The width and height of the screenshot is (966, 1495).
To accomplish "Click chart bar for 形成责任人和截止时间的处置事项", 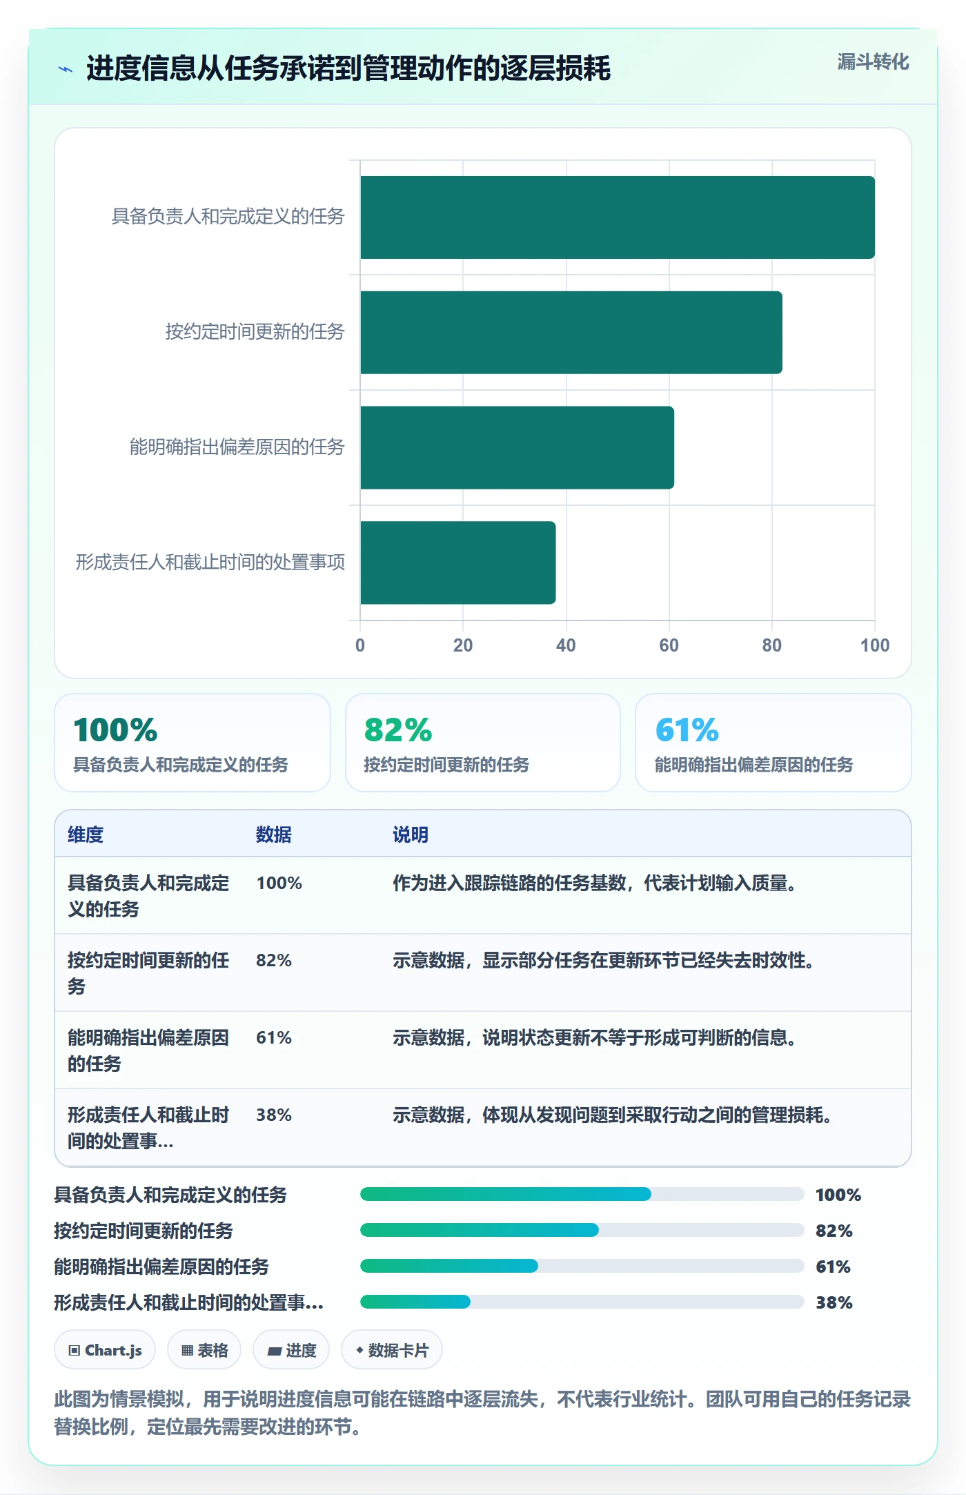I will [458, 563].
